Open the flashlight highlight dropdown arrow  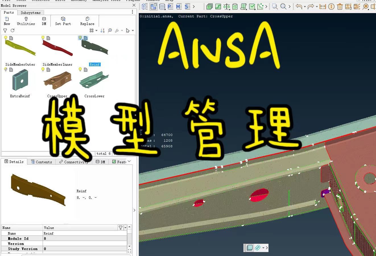pyautogui.click(x=122, y=31)
